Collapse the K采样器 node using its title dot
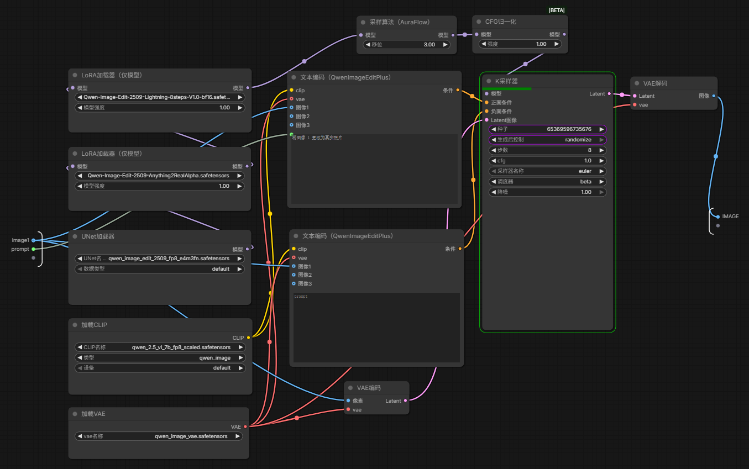 (489, 81)
